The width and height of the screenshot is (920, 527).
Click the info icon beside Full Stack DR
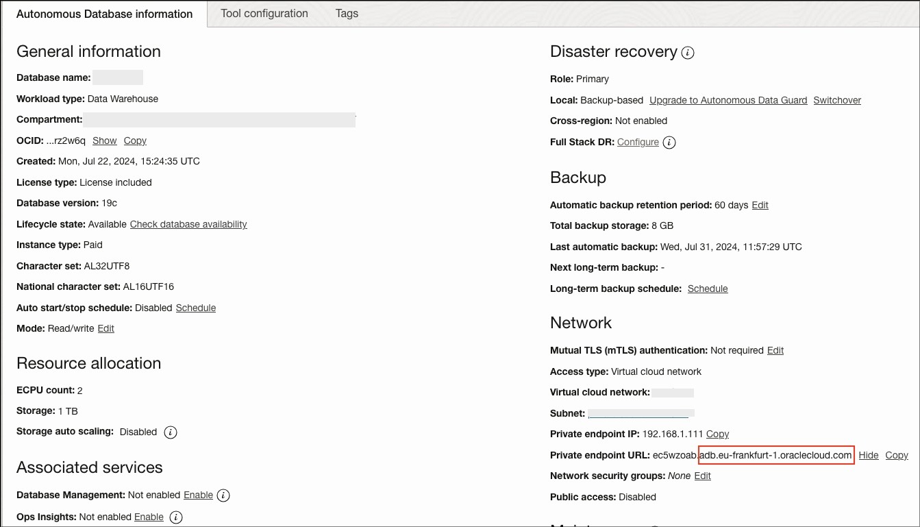point(669,143)
